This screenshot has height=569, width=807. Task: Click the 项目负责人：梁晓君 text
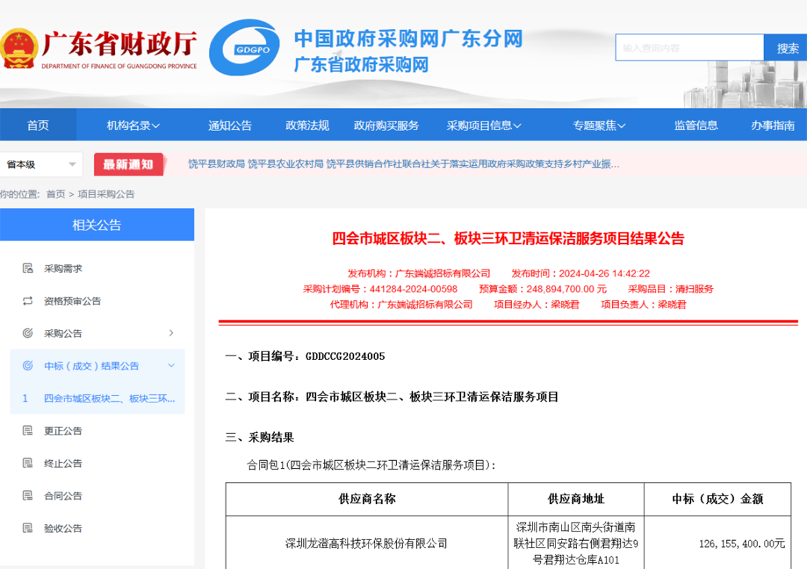click(644, 304)
